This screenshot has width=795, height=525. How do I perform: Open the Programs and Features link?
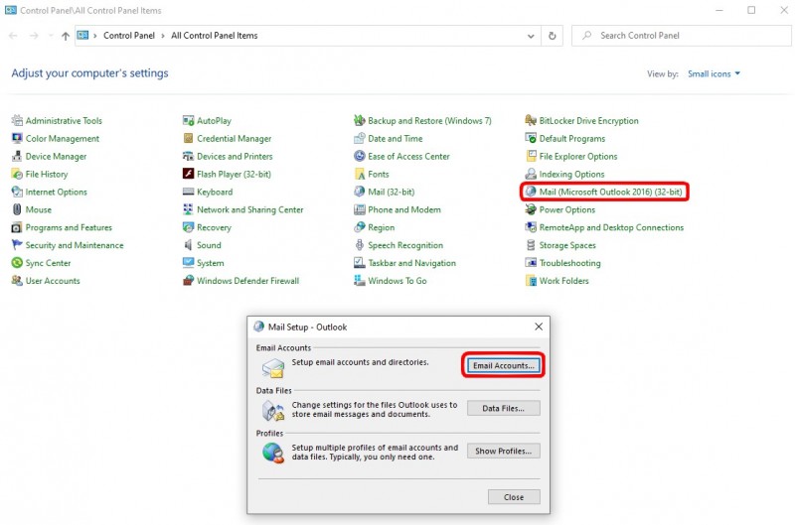click(69, 227)
